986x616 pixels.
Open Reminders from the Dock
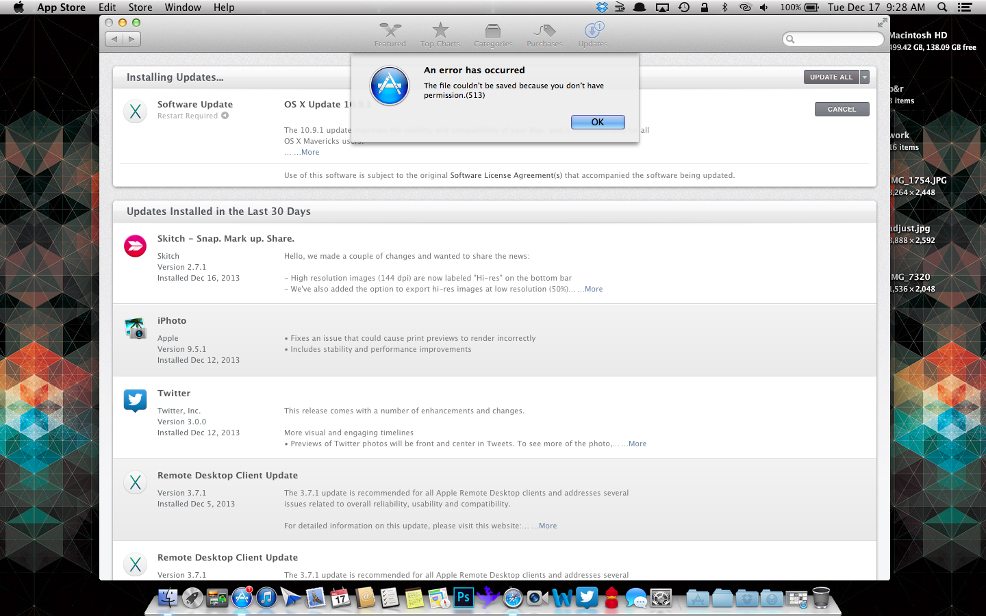[x=390, y=598]
